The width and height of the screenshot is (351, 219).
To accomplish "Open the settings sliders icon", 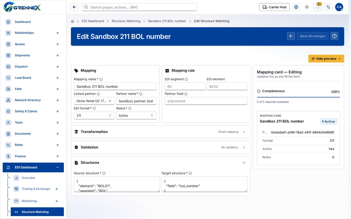I will coord(328,7).
